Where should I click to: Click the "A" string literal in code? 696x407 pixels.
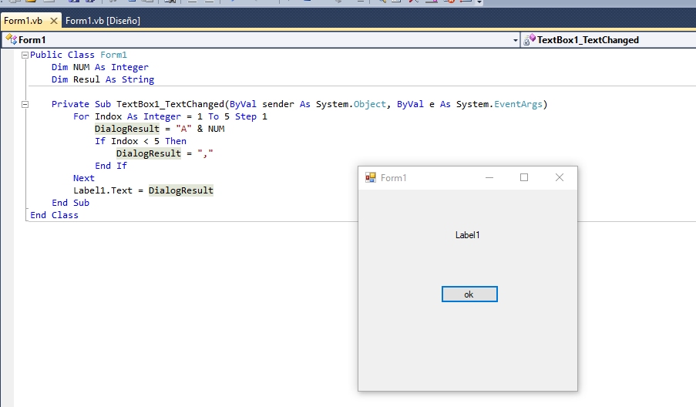pos(183,129)
